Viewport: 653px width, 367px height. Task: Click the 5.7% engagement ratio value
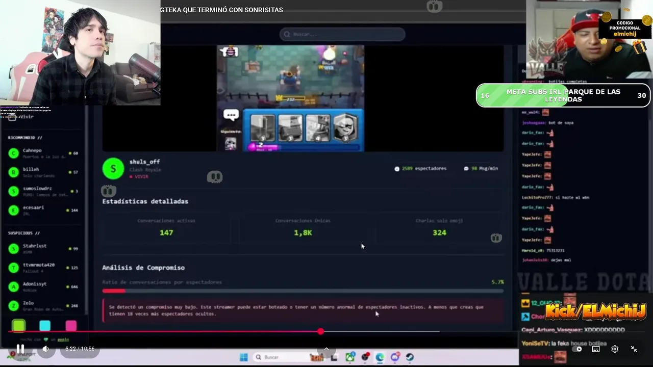point(497,282)
